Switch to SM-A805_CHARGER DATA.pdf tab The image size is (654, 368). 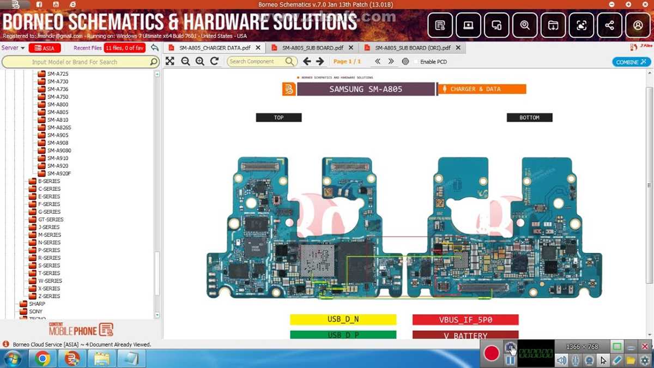coord(215,48)
